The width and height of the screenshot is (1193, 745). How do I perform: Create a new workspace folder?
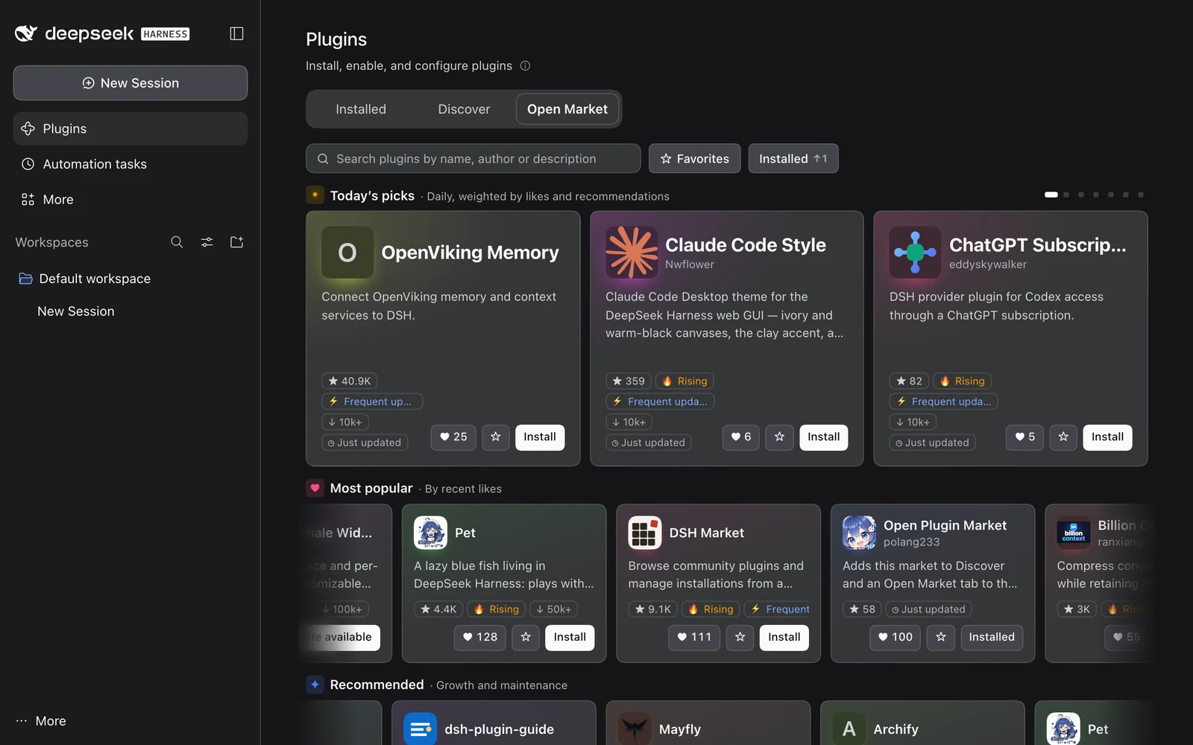236,242
